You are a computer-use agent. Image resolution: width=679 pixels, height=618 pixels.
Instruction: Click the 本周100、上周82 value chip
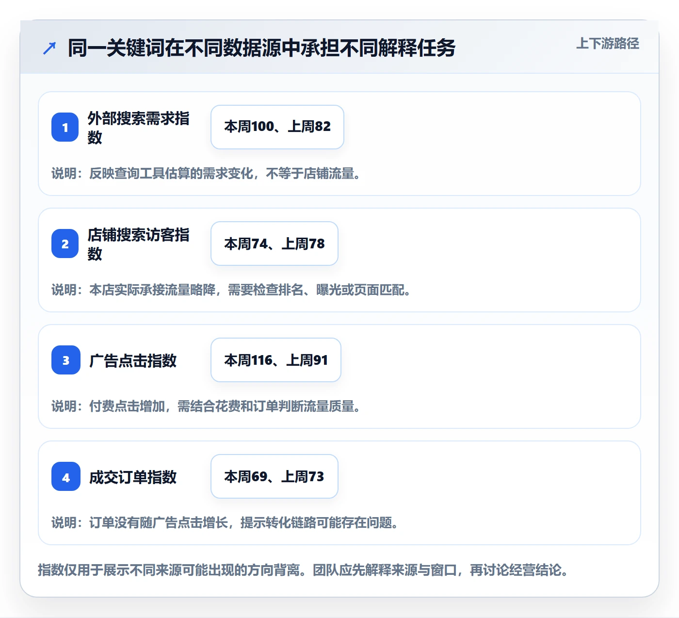(277, 127)
